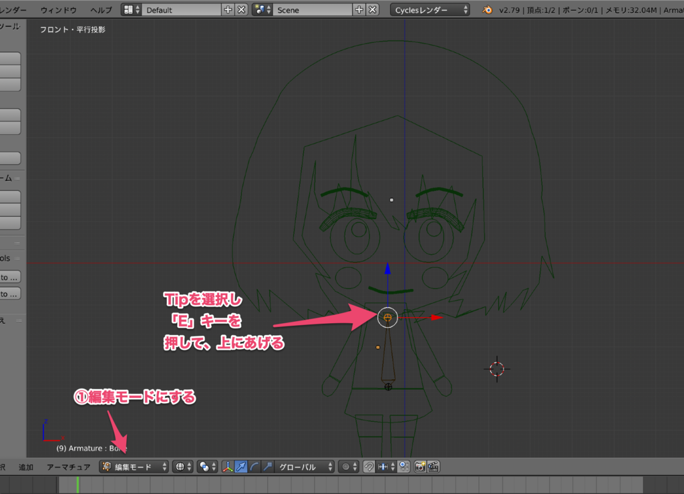Screen dimensions: 684x494
Task: Add a new screen layout with plus
Action: 228,9
